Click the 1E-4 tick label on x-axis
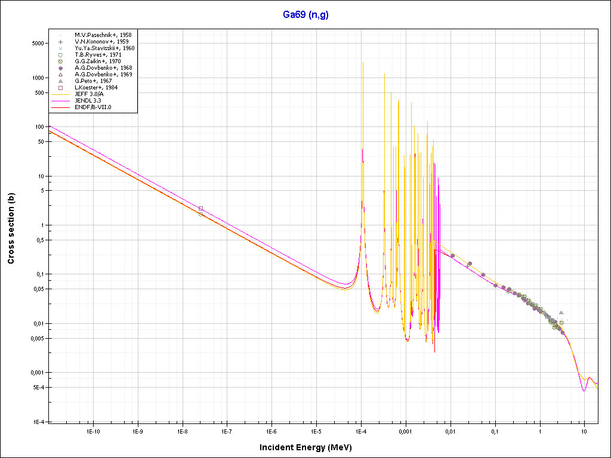 [x=360, y=431]
